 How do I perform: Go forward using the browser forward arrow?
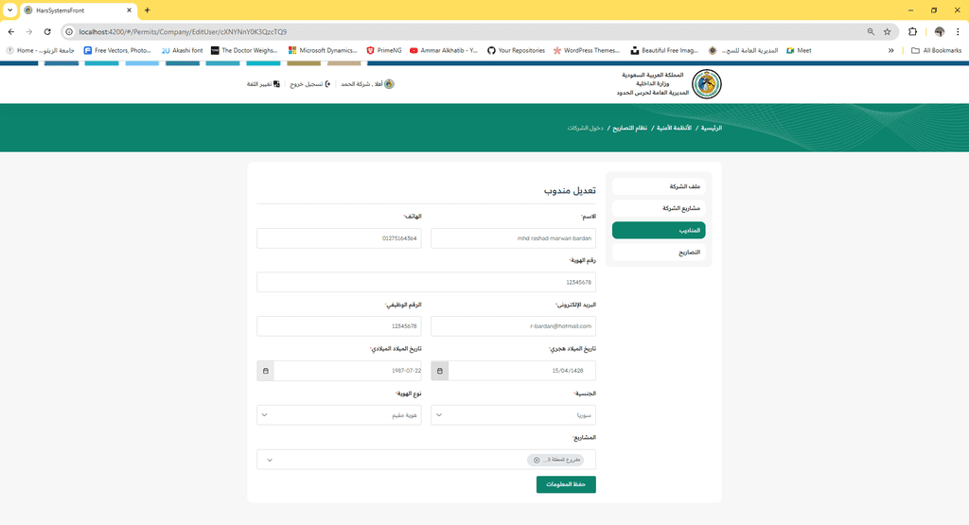(29, 31)
